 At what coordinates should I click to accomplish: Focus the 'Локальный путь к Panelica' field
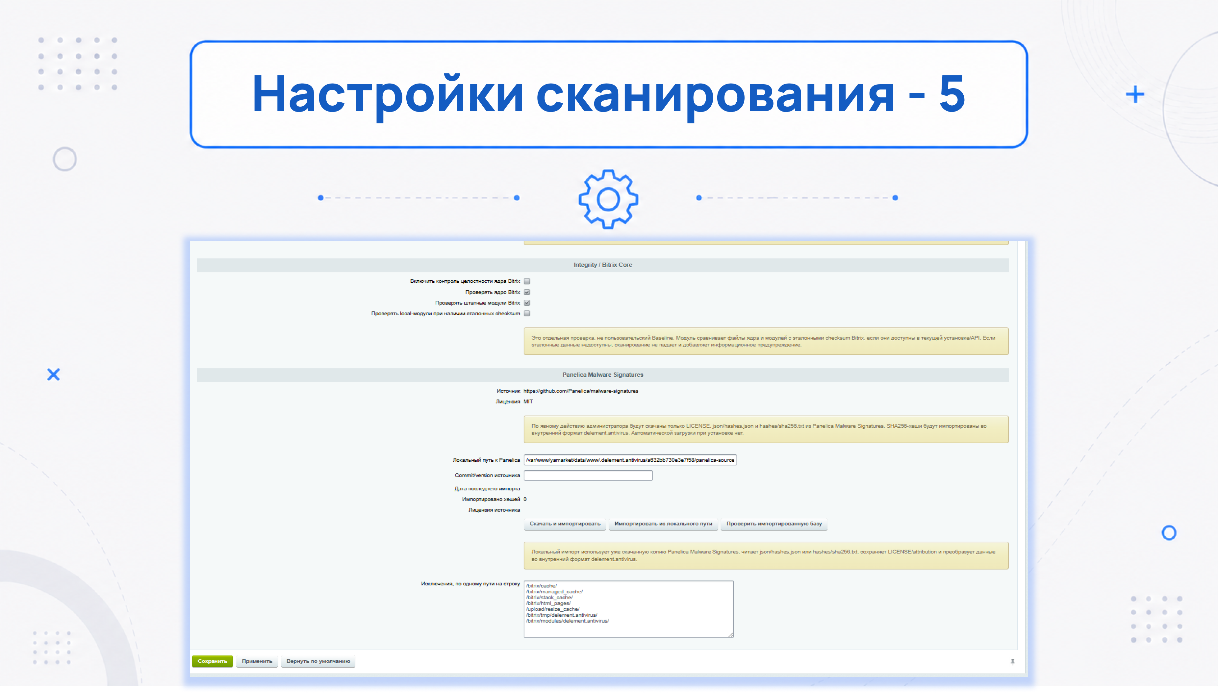630,460
